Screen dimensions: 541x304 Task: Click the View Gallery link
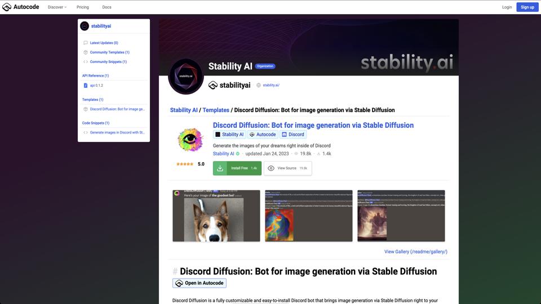click(415, 252)
